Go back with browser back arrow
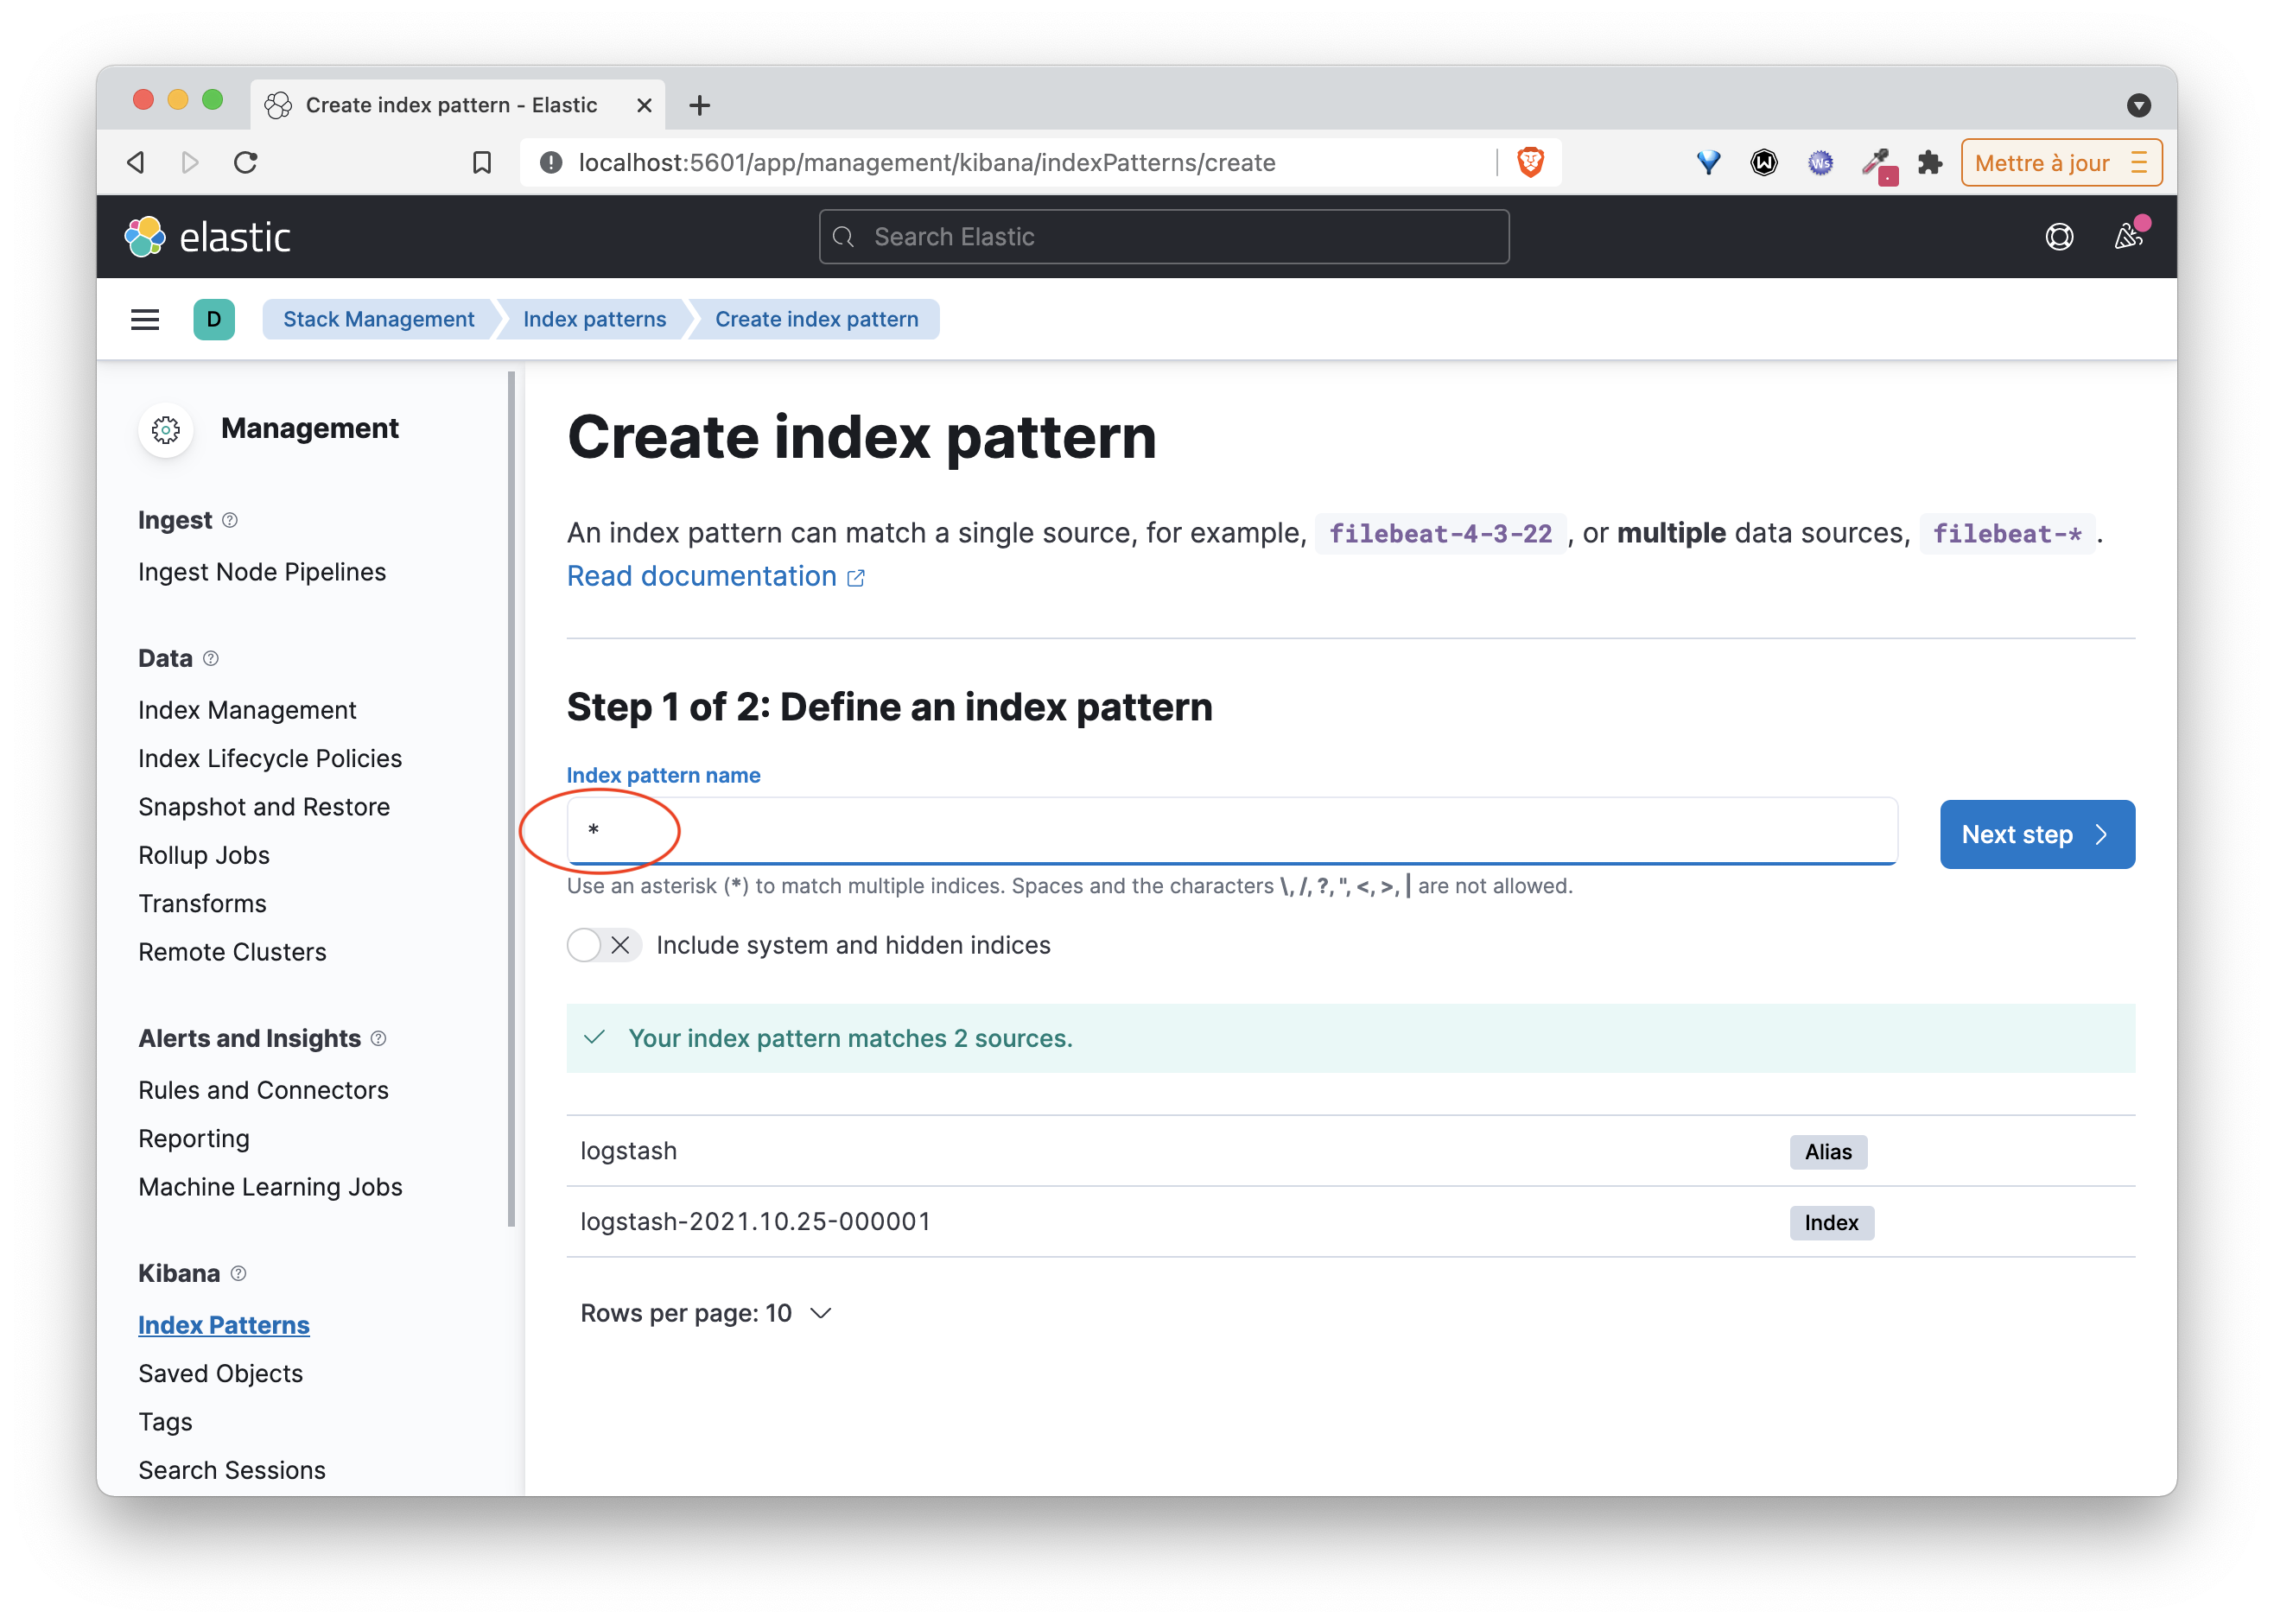The image size is (2274, 1624). click(136, 162)
